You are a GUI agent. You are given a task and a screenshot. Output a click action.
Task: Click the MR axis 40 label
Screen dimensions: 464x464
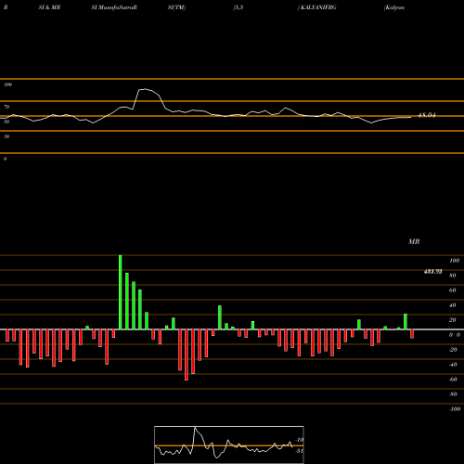[453, 305]
